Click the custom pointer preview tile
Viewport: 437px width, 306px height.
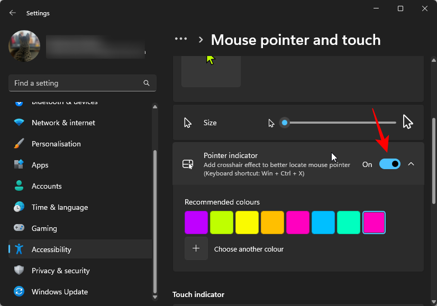pos(211,71)
